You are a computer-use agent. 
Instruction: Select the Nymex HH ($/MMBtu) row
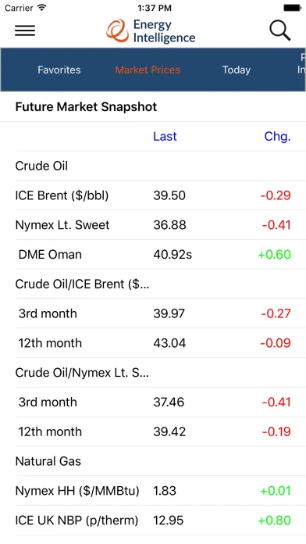[153, 491]
